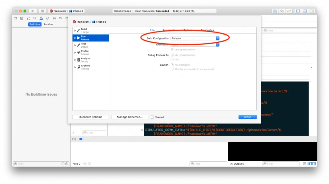Expand the Profile action disclosure triangle
The image size is (329, 184).
[x=75, y=53]
